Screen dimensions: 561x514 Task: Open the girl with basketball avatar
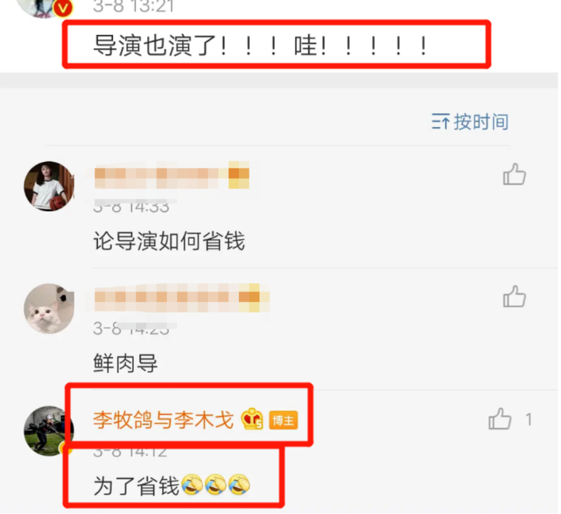[49, 186]
